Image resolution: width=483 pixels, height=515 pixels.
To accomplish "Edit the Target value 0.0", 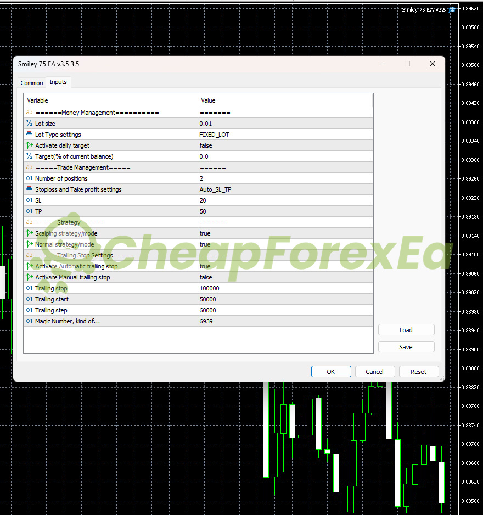I will [x=285, y=156].
